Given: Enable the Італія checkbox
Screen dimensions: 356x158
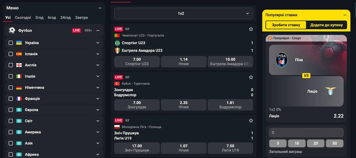Looking at the screenshot, I should click(x=11, y=76).
